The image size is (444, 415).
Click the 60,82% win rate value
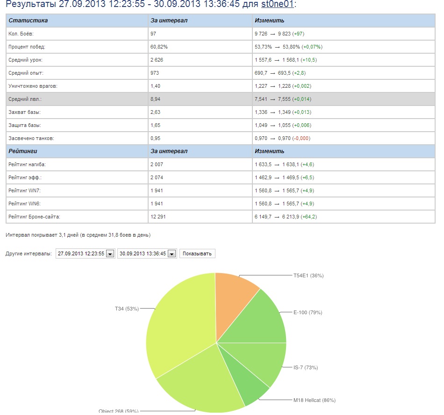(x=159, y=47)
